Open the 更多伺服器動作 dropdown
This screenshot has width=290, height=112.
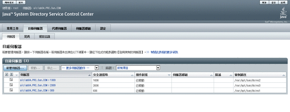(80, 68)
